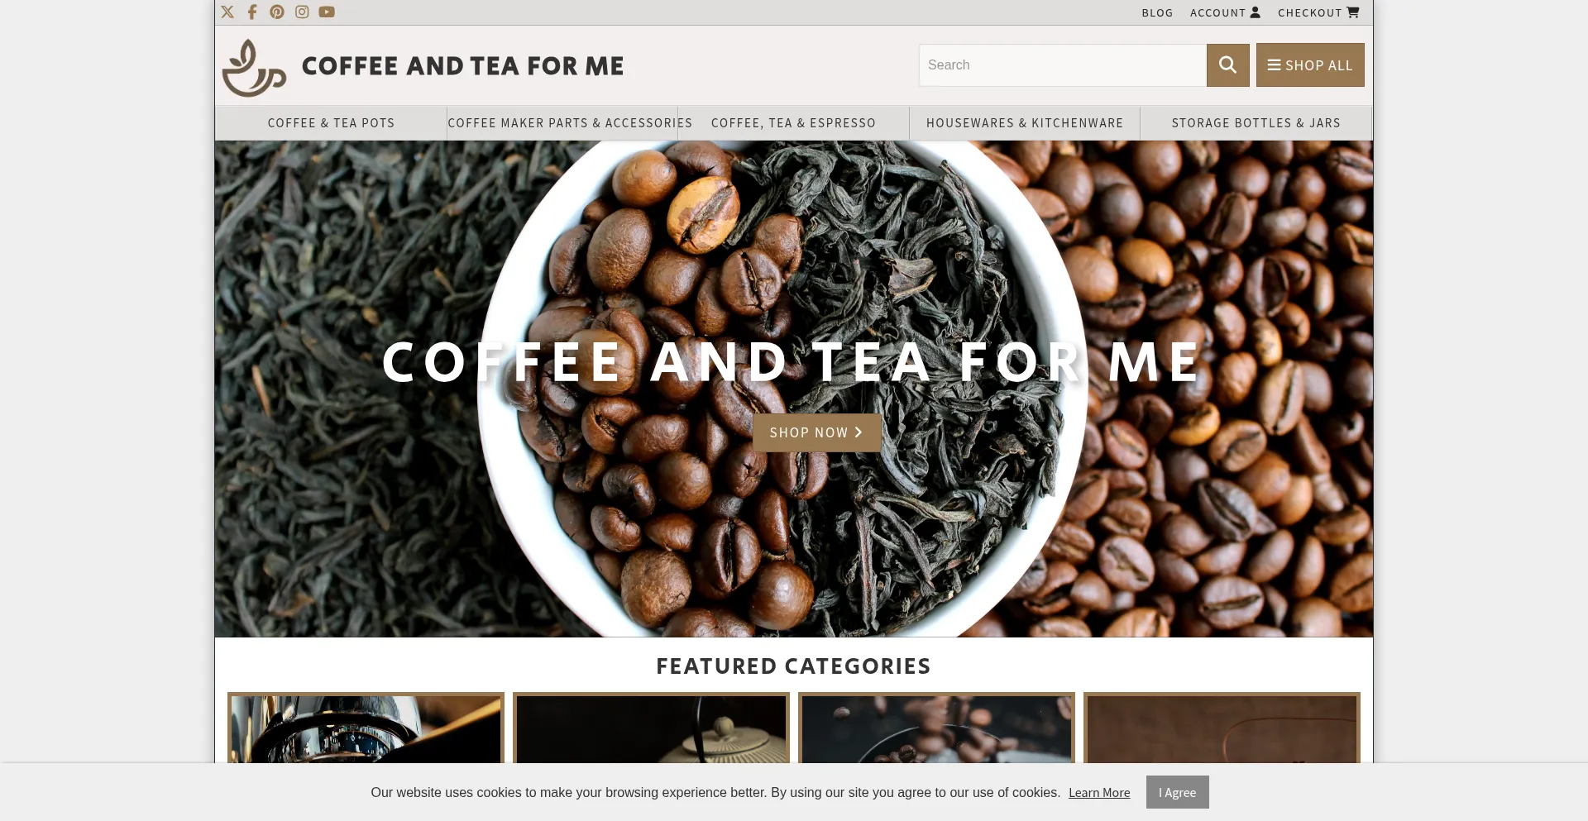Screen dimensions: 1588x821
Task: Expand the Shop All hamburger menu
Action: tap(1310, 64)
